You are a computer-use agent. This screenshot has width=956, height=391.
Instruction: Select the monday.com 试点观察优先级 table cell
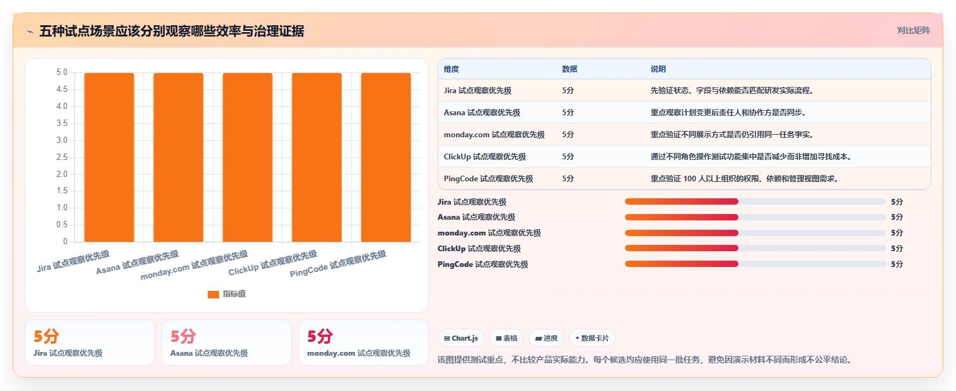coord(498,134)
